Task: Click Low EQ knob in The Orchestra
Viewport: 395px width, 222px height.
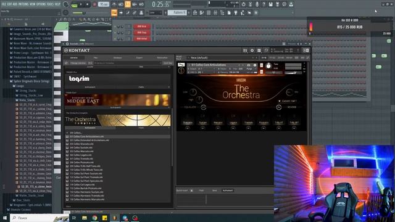Action: click(x=193, y=92)
